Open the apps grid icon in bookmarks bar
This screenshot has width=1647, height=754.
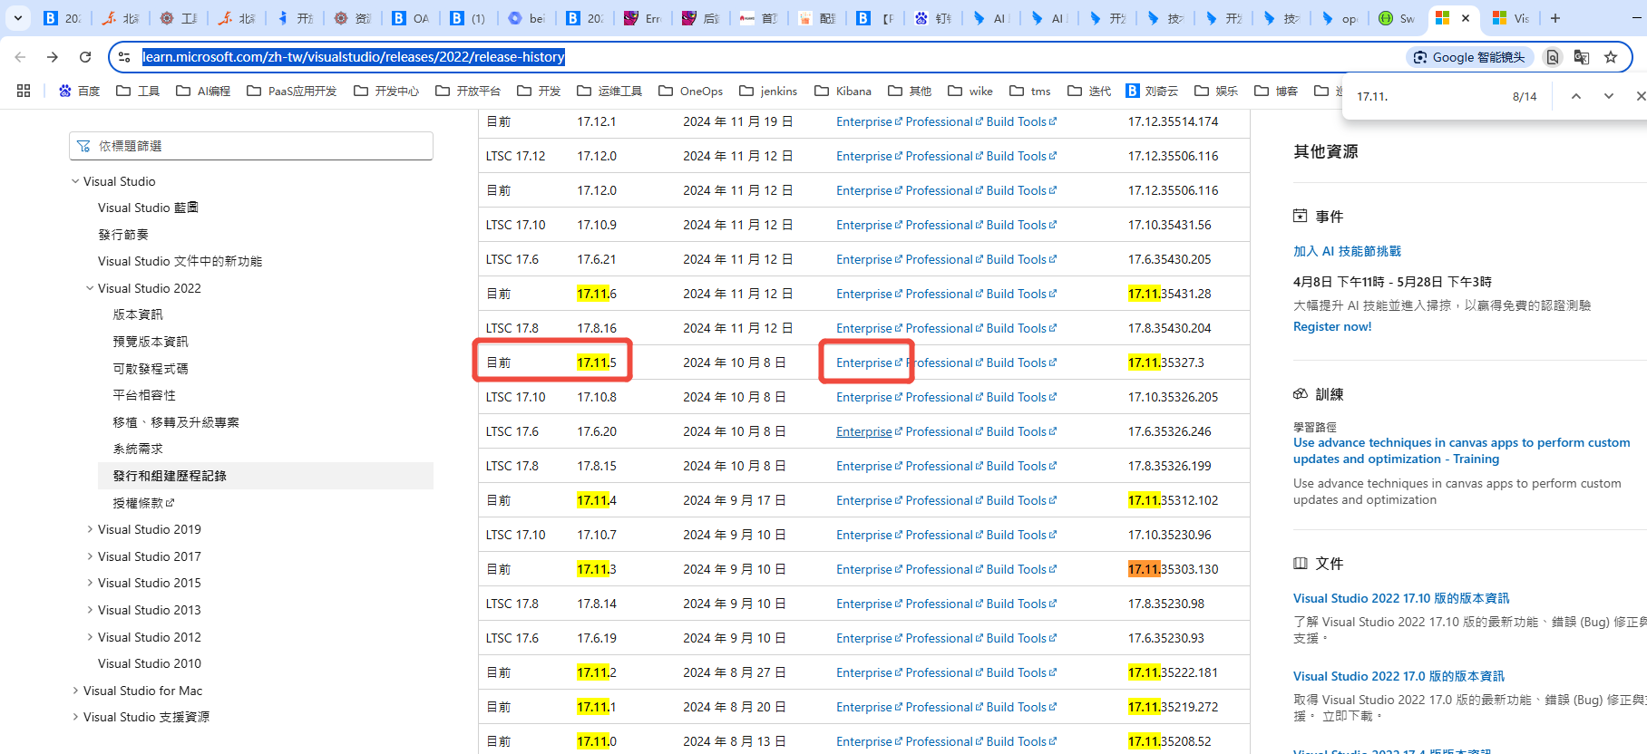24,91
